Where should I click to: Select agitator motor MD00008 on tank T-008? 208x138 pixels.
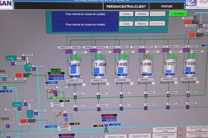pos(191,56)
